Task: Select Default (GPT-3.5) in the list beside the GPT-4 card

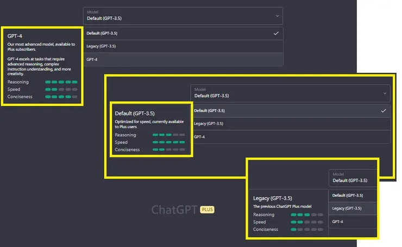Action: pos(183,33)
